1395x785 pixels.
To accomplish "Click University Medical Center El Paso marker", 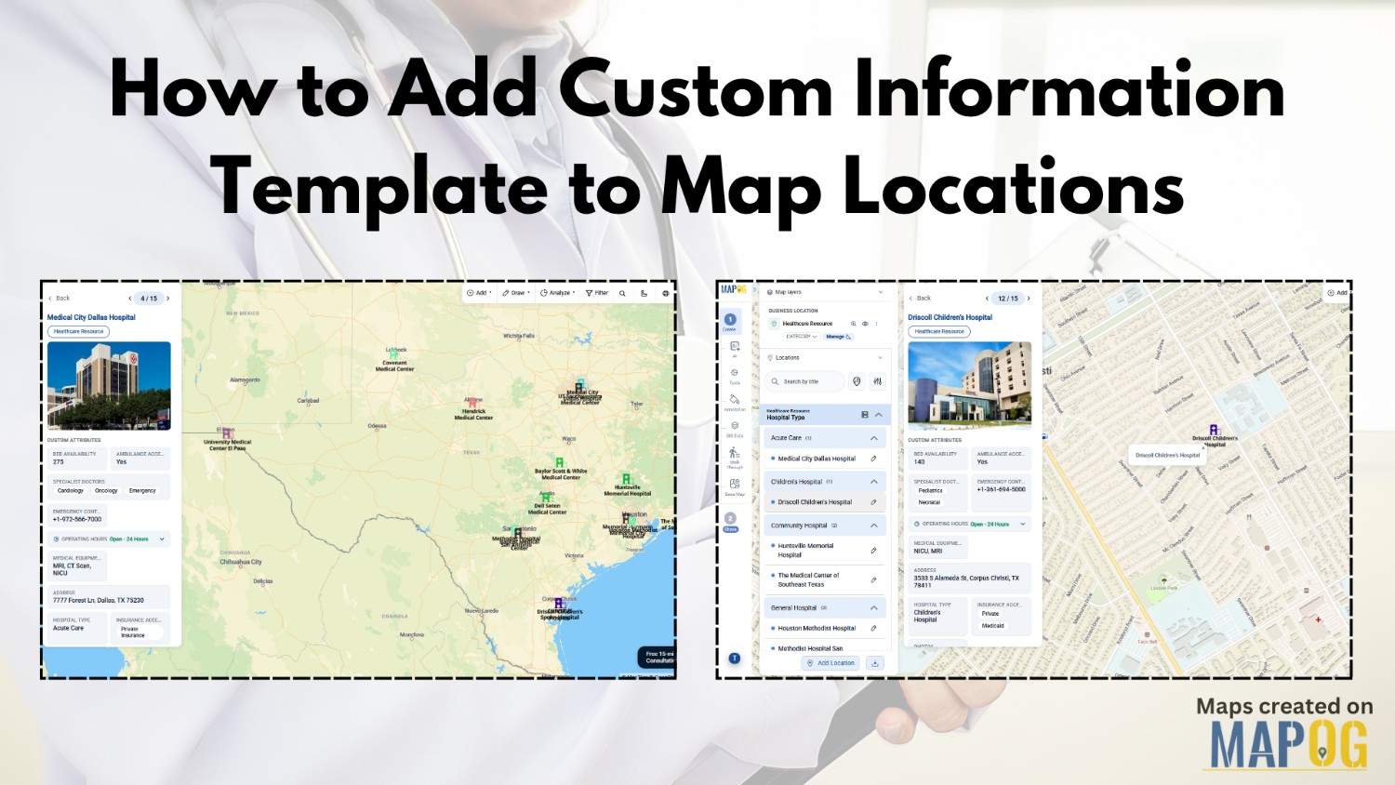I will [x=227, y=433].
